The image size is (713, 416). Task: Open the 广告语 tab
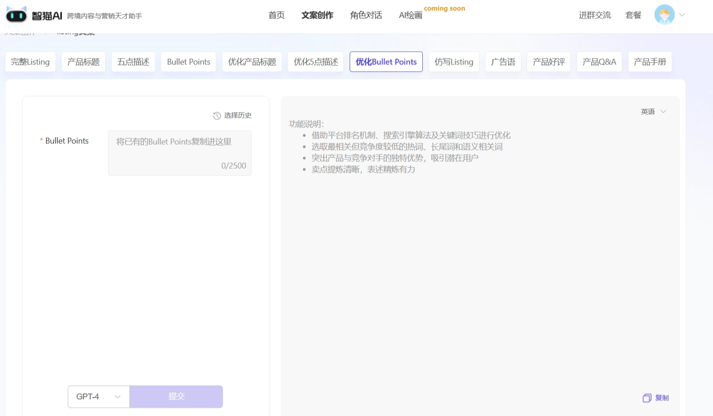[503, 62]
